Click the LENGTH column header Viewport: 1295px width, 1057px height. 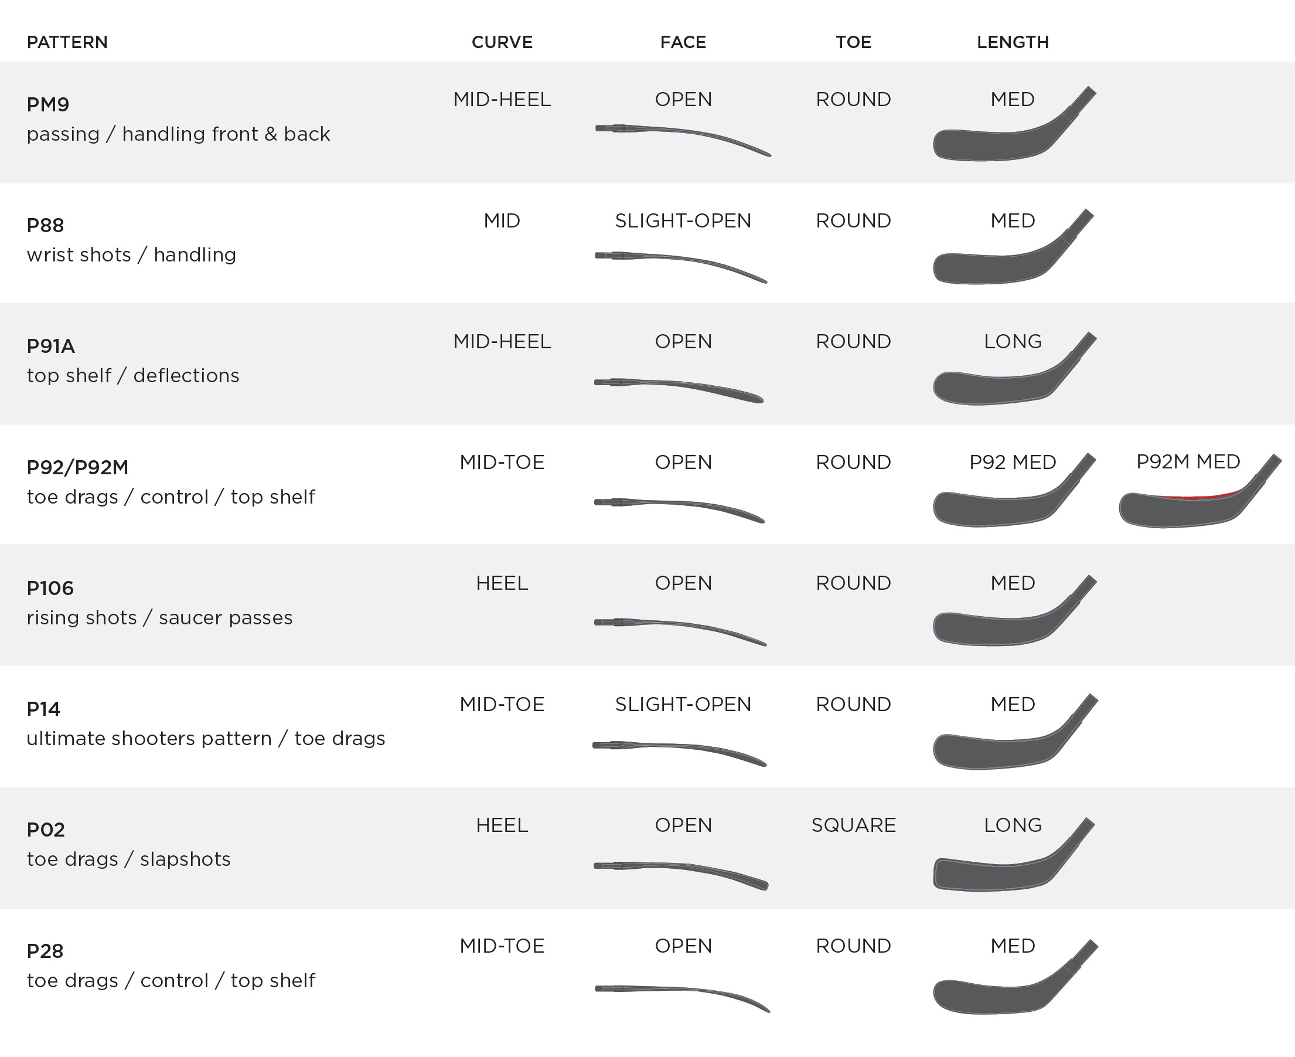(1013, 42)
